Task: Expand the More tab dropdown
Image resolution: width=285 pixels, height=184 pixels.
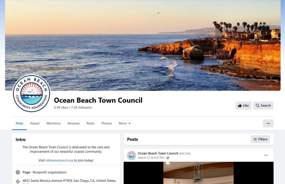Action: pyautogui.click(x=125, y=123)
